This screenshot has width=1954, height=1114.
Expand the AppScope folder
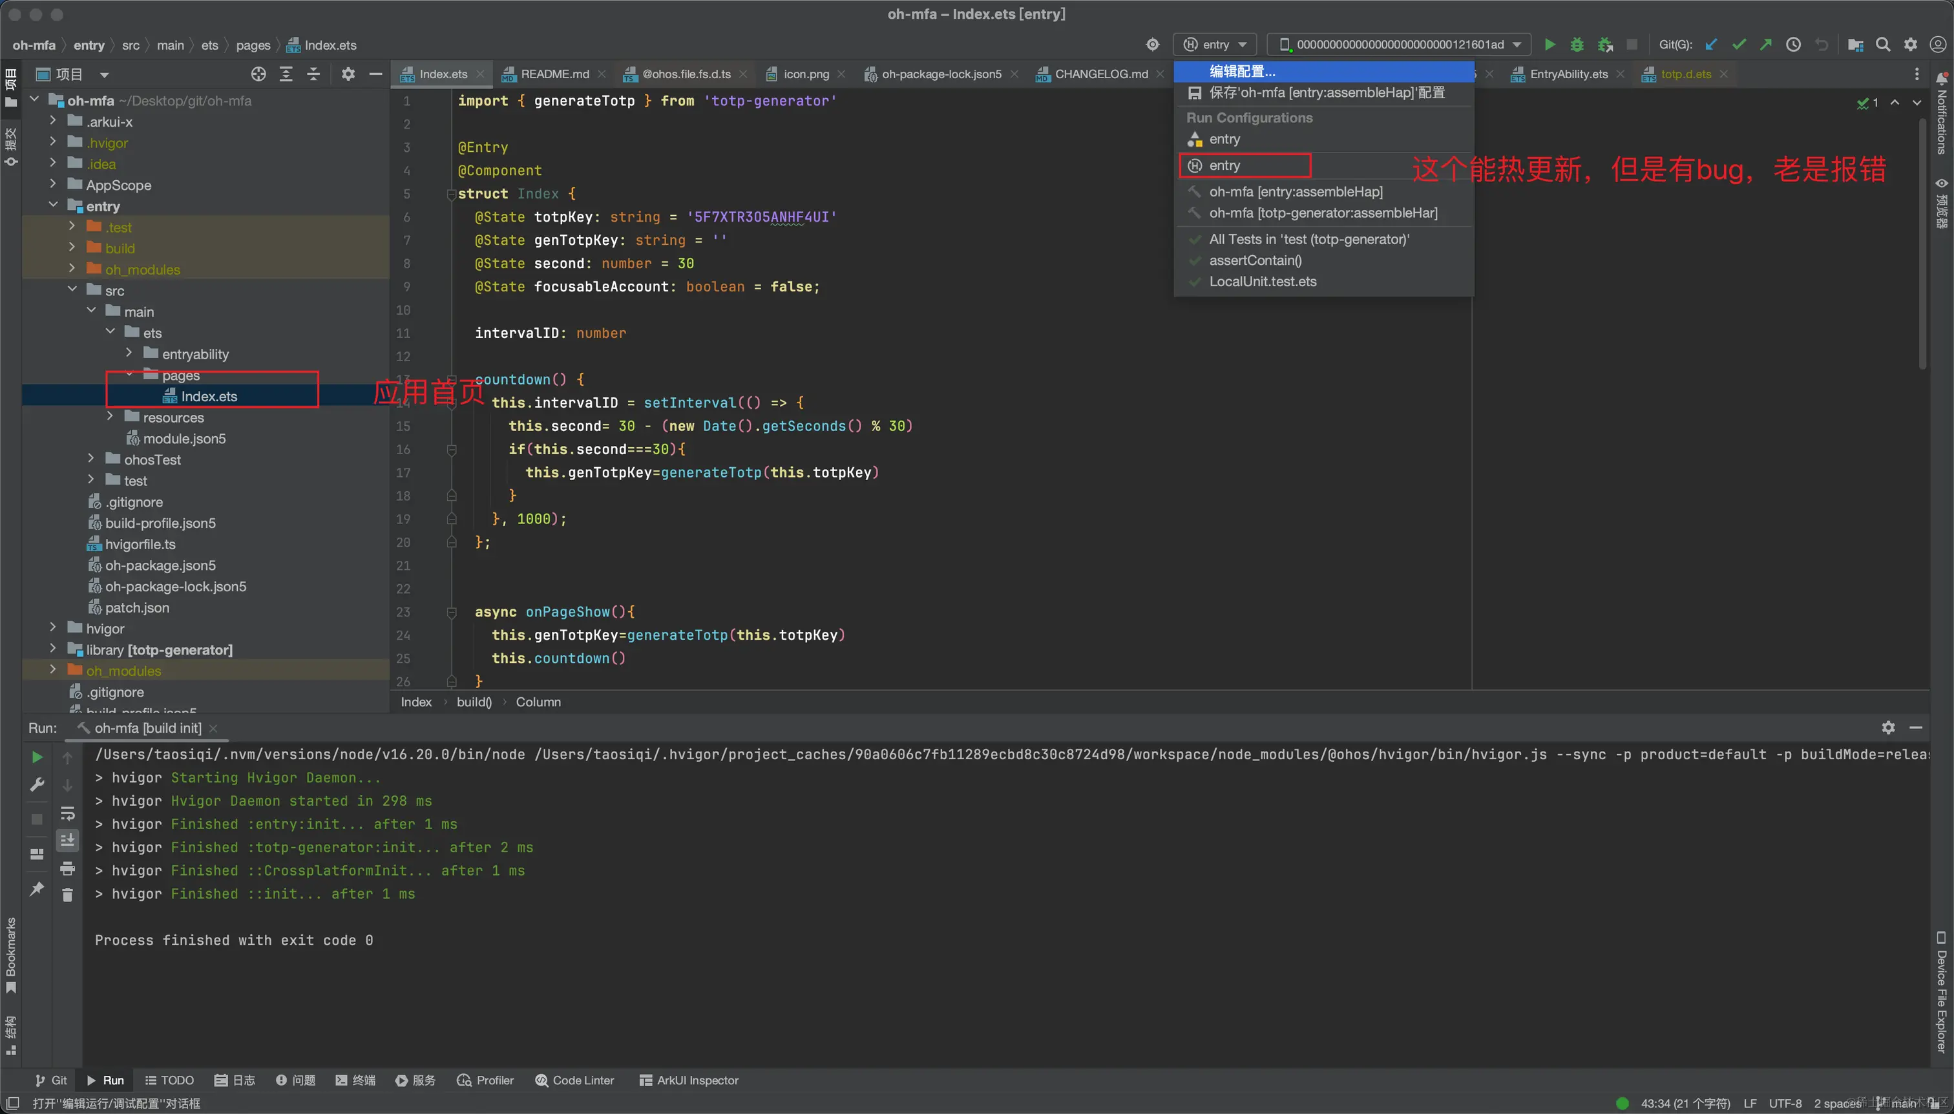pyautogui.click(x=53, y=184)
